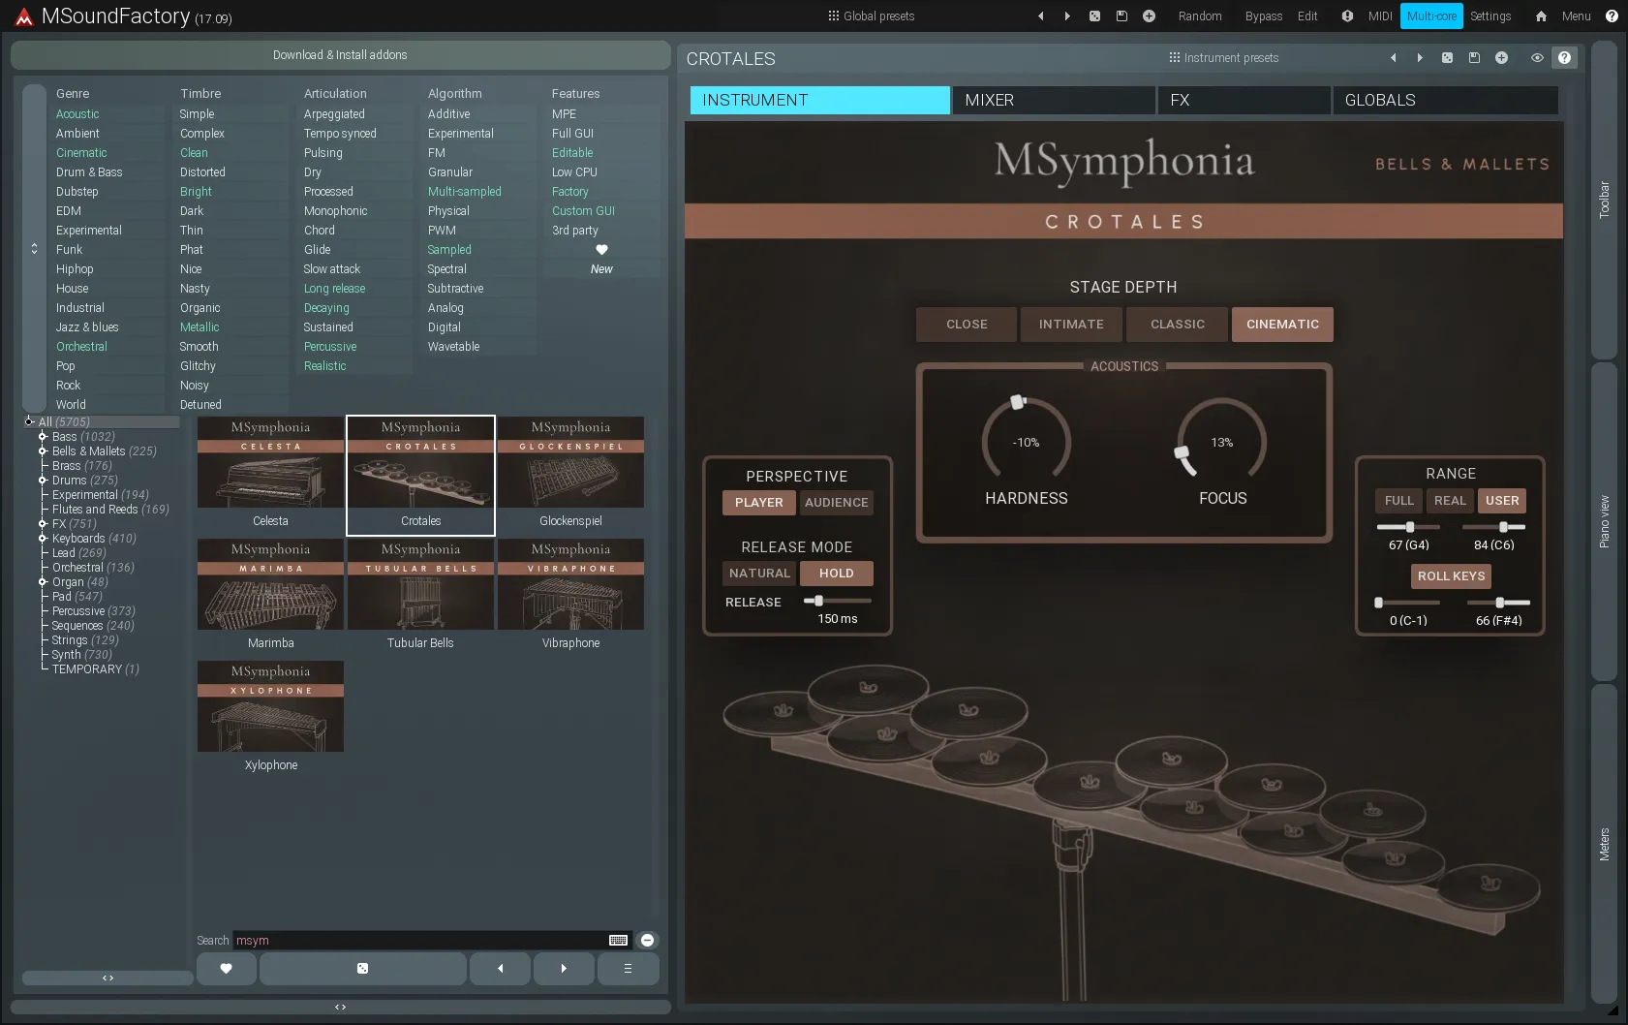Expand the Drums tree node
1628x1025 pixels.
pos(43,481)
